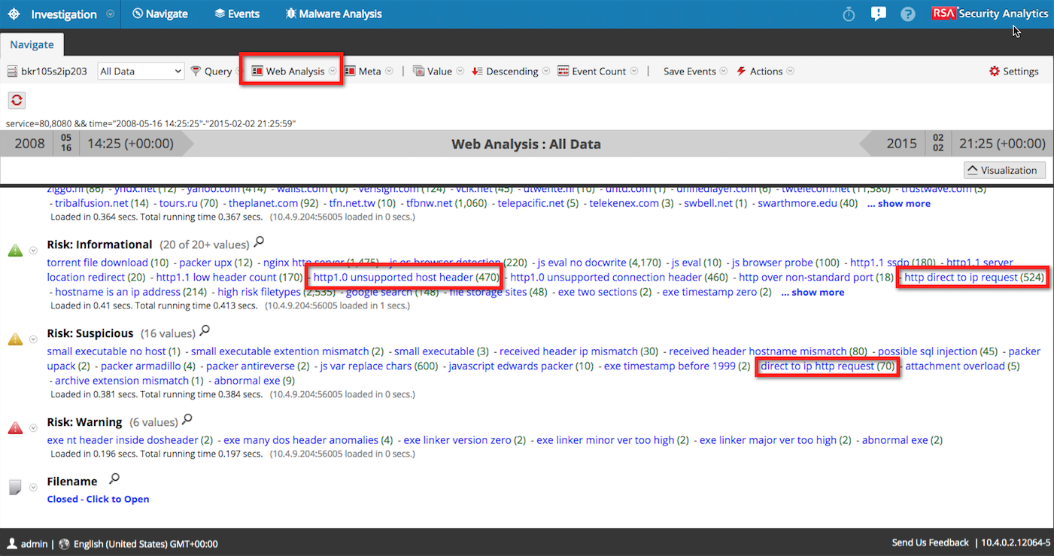Screen dimensions: 1054x556
Task: Click the Send Us Feedback text
Action: (x=930, y=542)
